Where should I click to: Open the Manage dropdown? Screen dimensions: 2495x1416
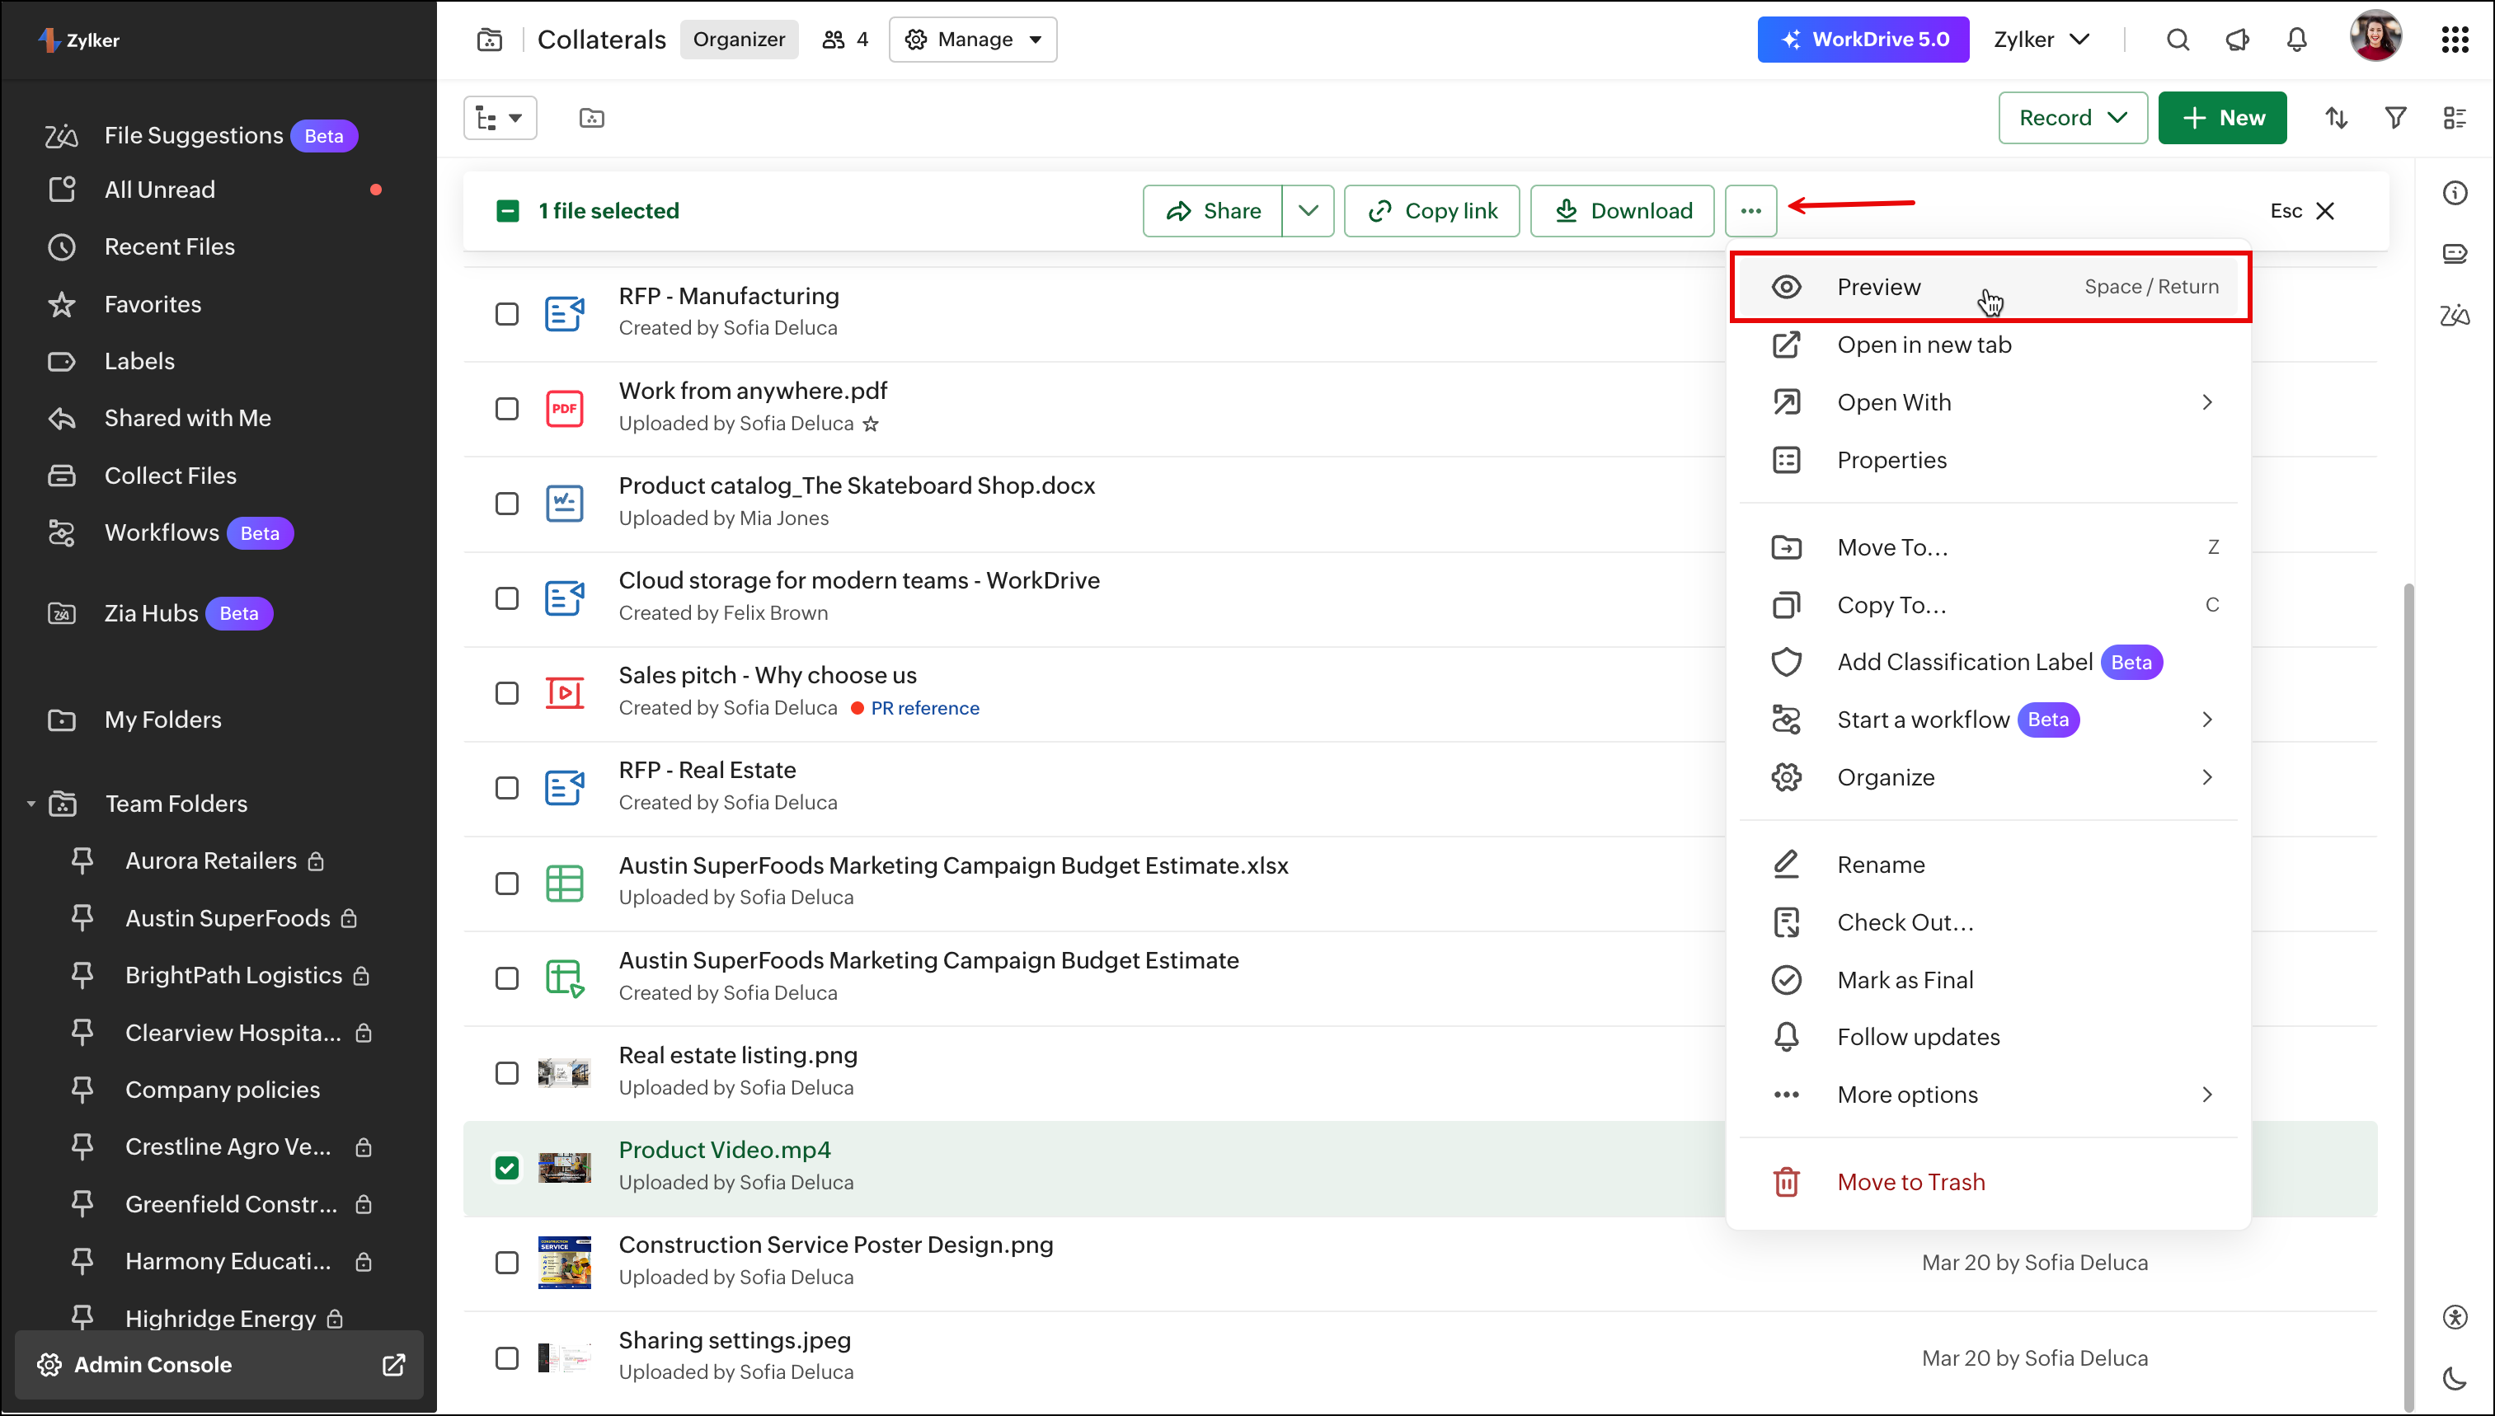pyautogui.click(x=973, y=40)
